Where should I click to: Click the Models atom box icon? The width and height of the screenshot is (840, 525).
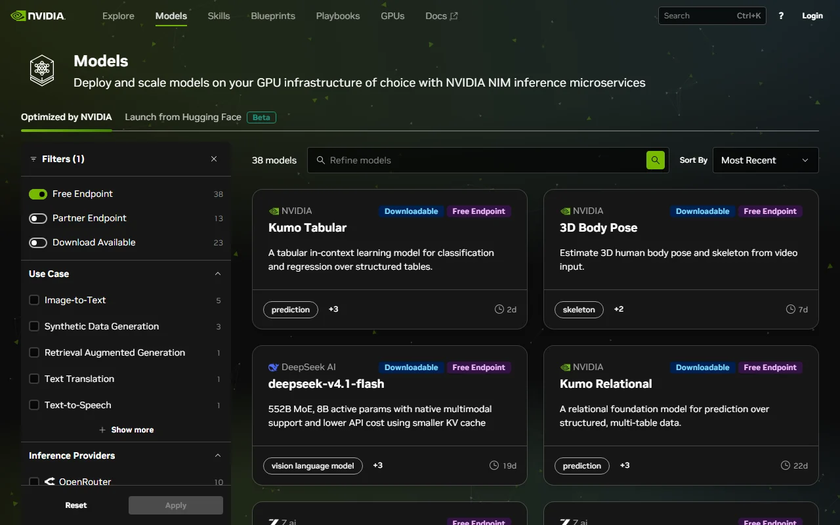pyautogui.click(x=42, y=71)
